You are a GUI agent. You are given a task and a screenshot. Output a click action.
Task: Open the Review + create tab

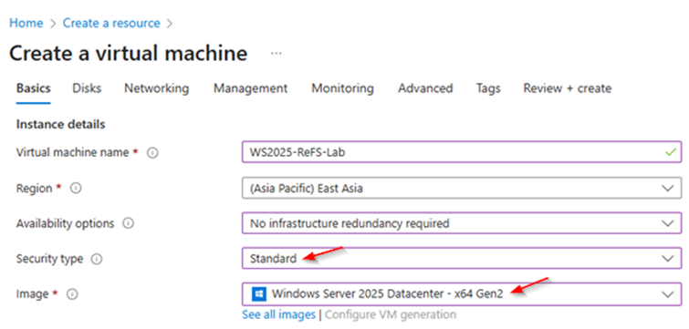click(x=567, y=88)
